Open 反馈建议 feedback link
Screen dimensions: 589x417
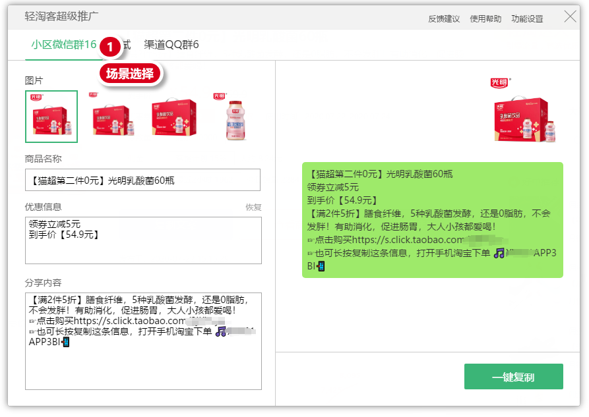[444, 18]
